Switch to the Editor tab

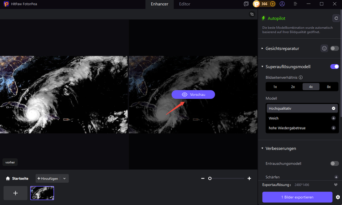click(x=184, y=4)
